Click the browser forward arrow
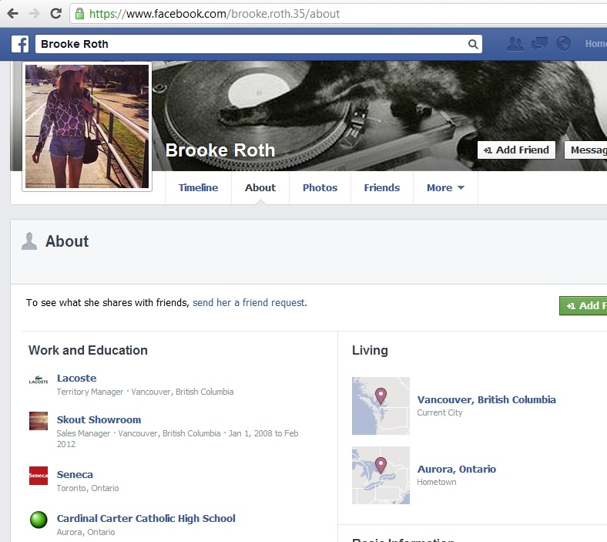This screenshot has width=607, height=542. point(35,14)
